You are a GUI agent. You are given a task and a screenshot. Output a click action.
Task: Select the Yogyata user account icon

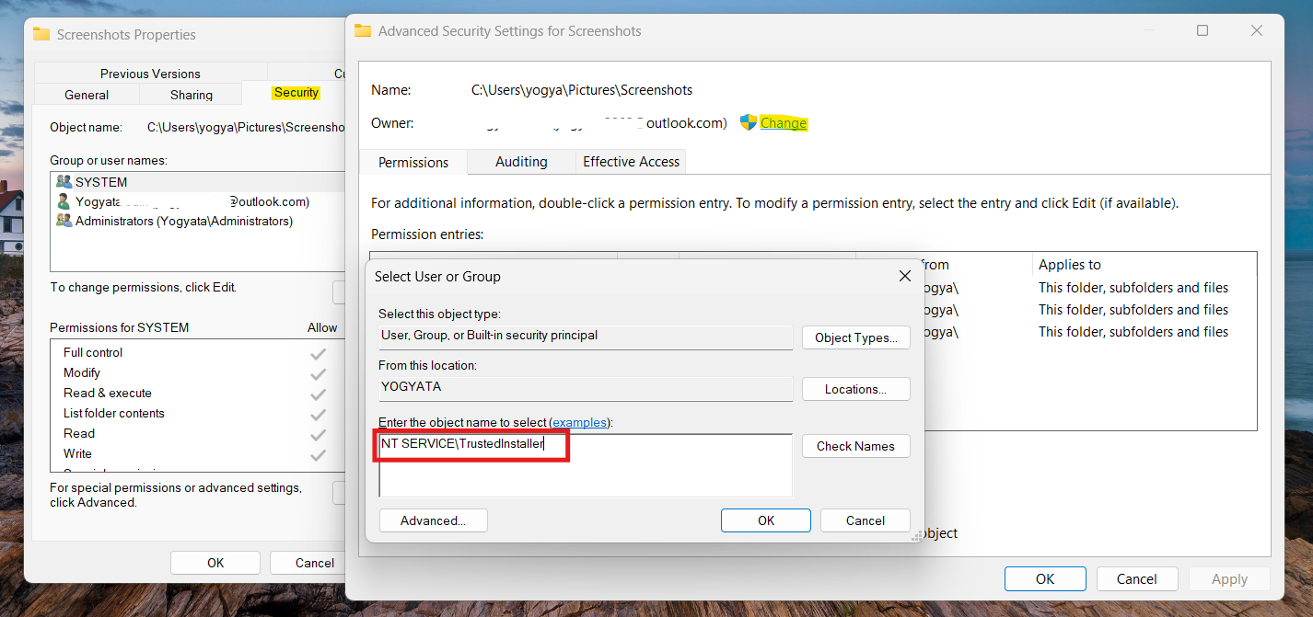point(64,201)
